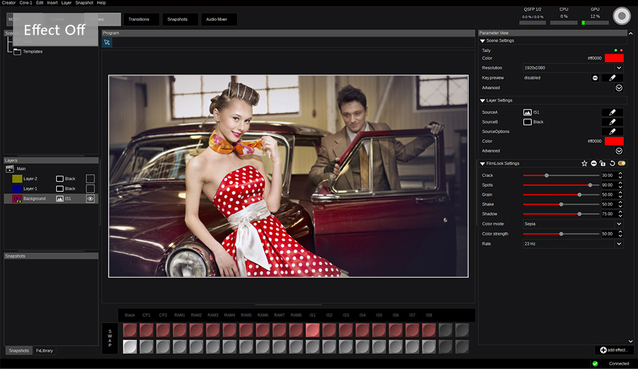Click the FilmLook lock icon
The height and width of the screenshot is (369, 638).
click(x=603, y=163)
